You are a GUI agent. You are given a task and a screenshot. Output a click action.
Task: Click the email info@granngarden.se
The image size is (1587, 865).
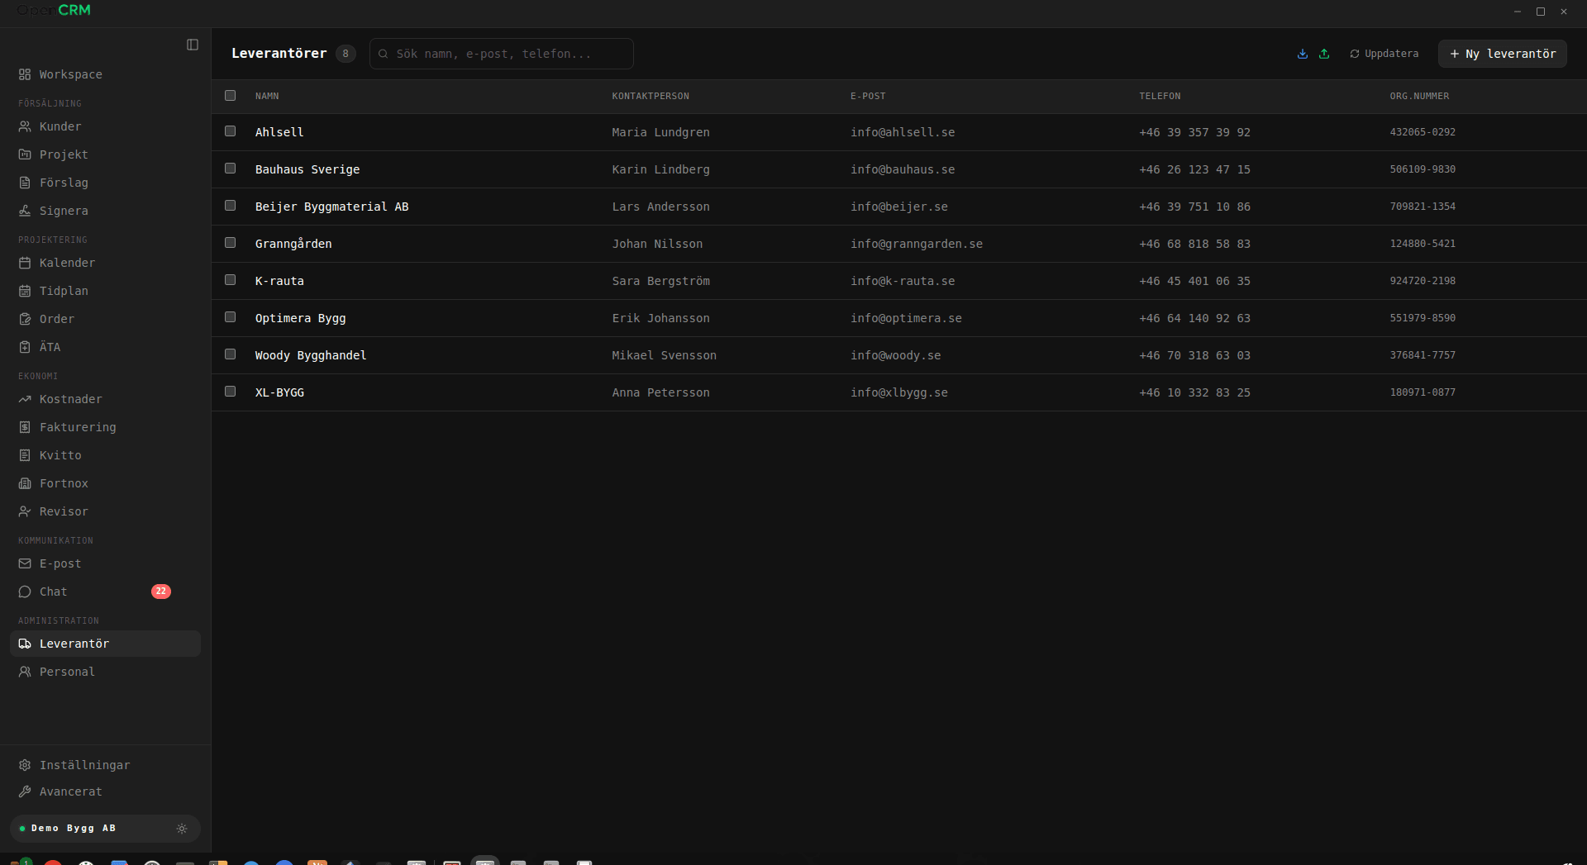click(x=917, y=244)
